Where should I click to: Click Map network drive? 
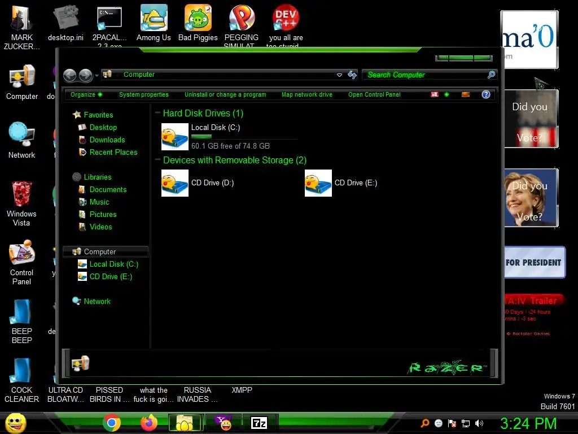pos(306,94)
